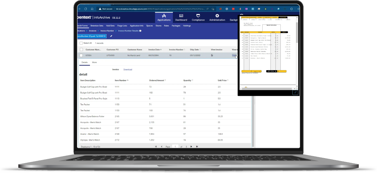377x173 pixels.
Task: Check the checkbox for row 0Z5EA
Action: coord(81,55)
